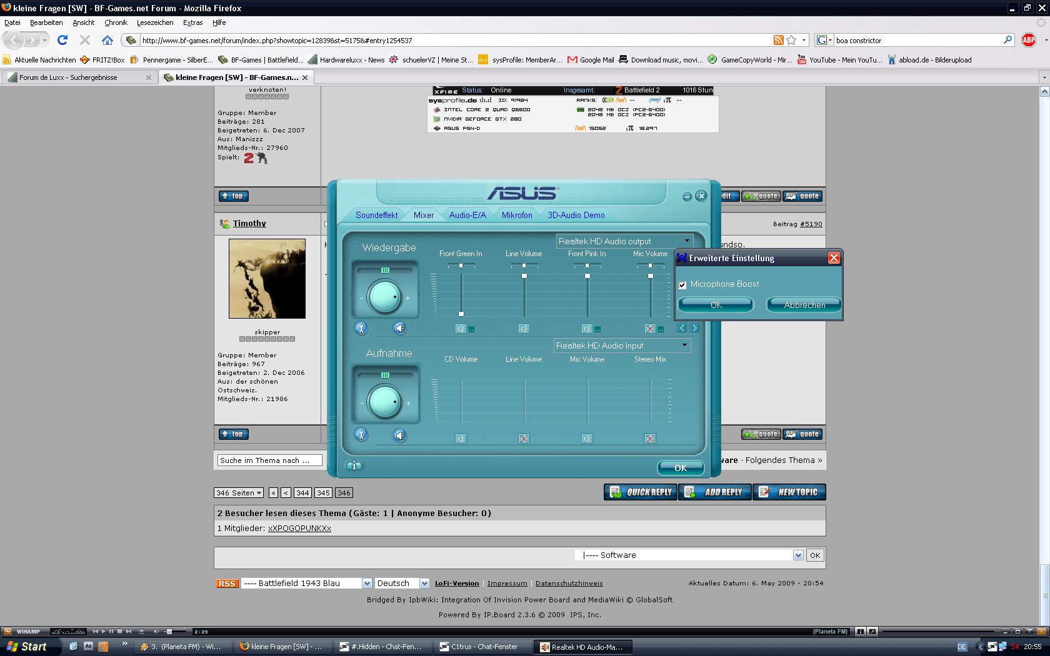
Task: Switch to Mikrofon tab
Action: [517, 215]
